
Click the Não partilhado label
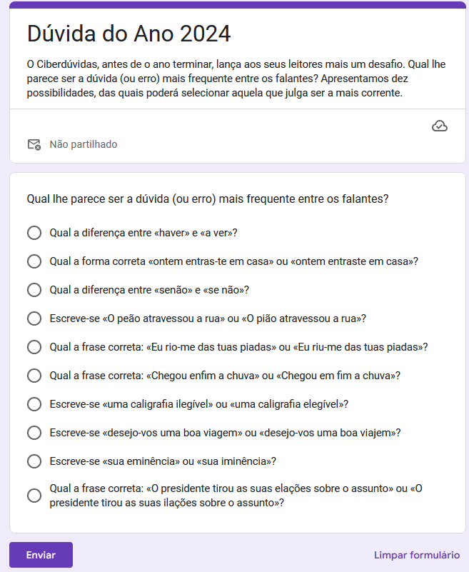pyautogui.click(x=84, y=144)
